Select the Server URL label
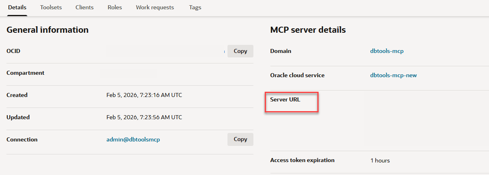489x175 pixels. (285, 99)
